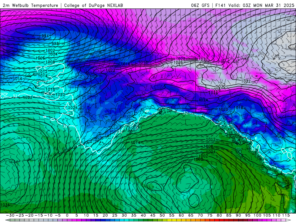The width and height of the screenshot is (296, 222).
Task: Click the 40 color scale label
Action: point(143,215)
